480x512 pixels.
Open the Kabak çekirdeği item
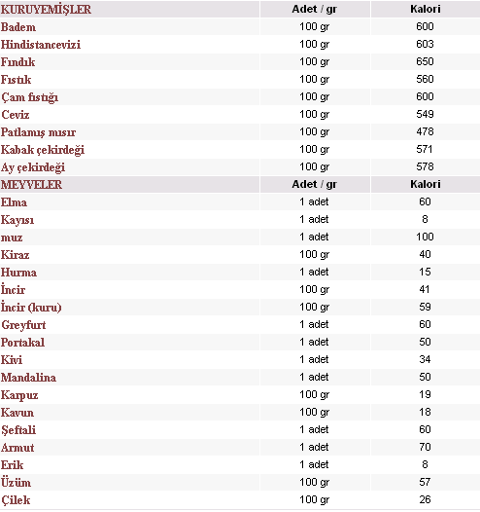pyautogui.click(x=43, y=150)
